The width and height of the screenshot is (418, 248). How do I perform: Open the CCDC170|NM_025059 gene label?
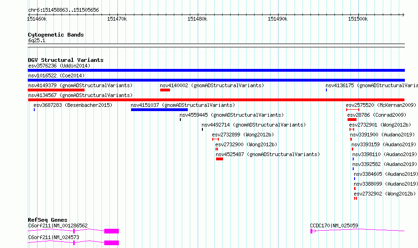click(334, 225)
